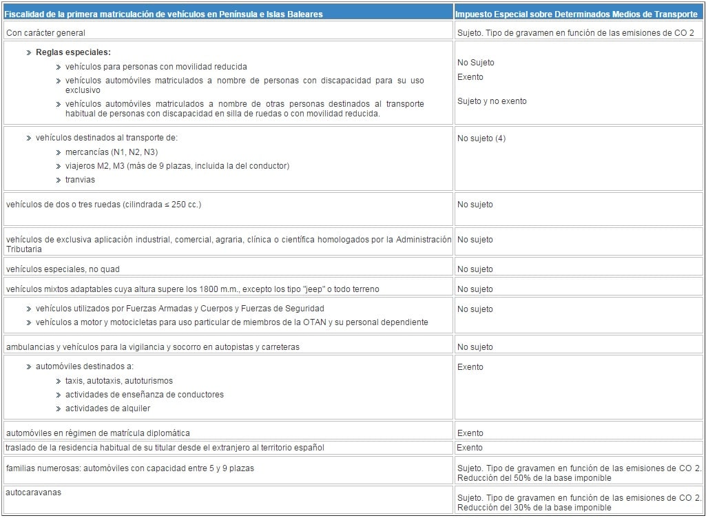Image resolution: width=706 pixels, height=518 pixels.
Task: Click 'No sujeto' beside vehículos mixtos adaptables
Action: pos(475,289)
